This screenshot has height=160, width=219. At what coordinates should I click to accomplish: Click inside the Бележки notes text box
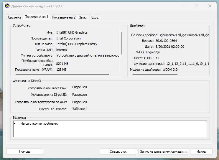point(110,129)
